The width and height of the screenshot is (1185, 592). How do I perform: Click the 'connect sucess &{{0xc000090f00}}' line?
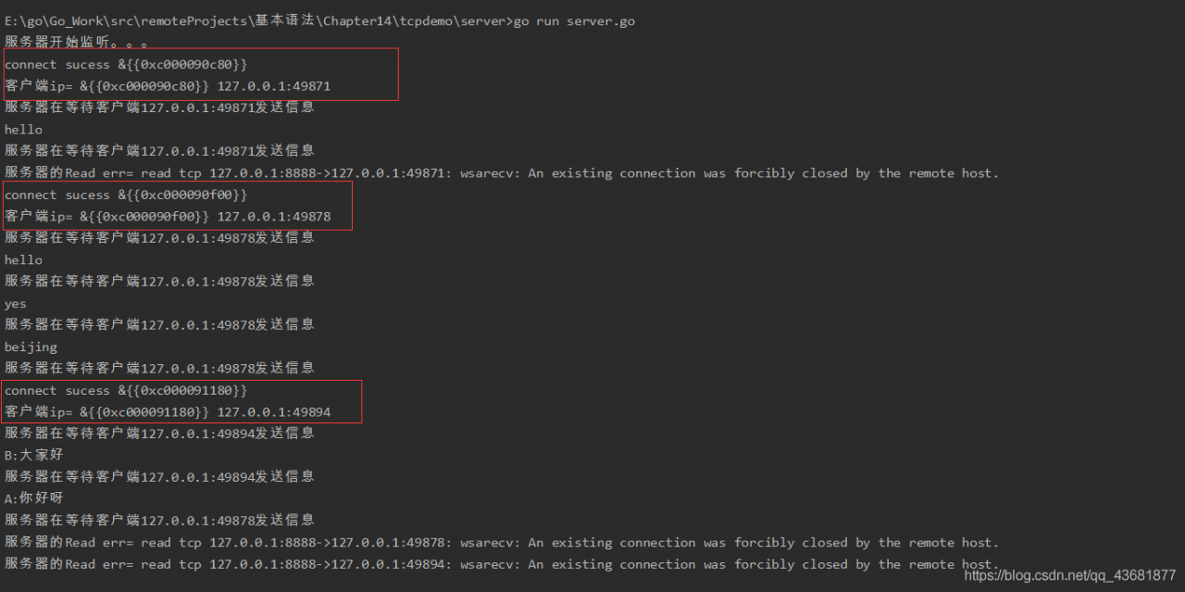126,195
